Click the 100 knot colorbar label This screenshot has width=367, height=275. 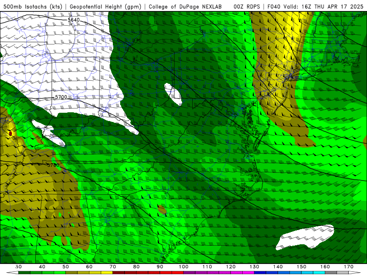click(x=183, y=267)
